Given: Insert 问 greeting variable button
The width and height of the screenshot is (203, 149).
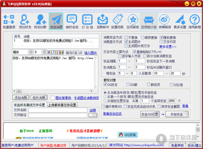Looking at the screenshot, I should 80,52.
